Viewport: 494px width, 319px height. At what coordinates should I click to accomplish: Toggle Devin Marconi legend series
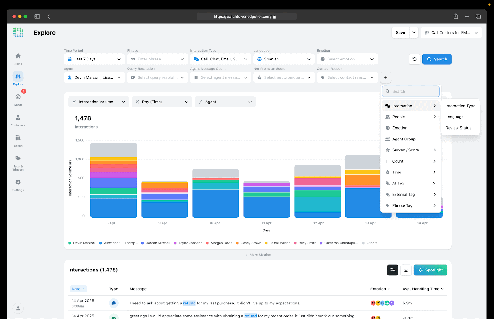pos(82,243)
